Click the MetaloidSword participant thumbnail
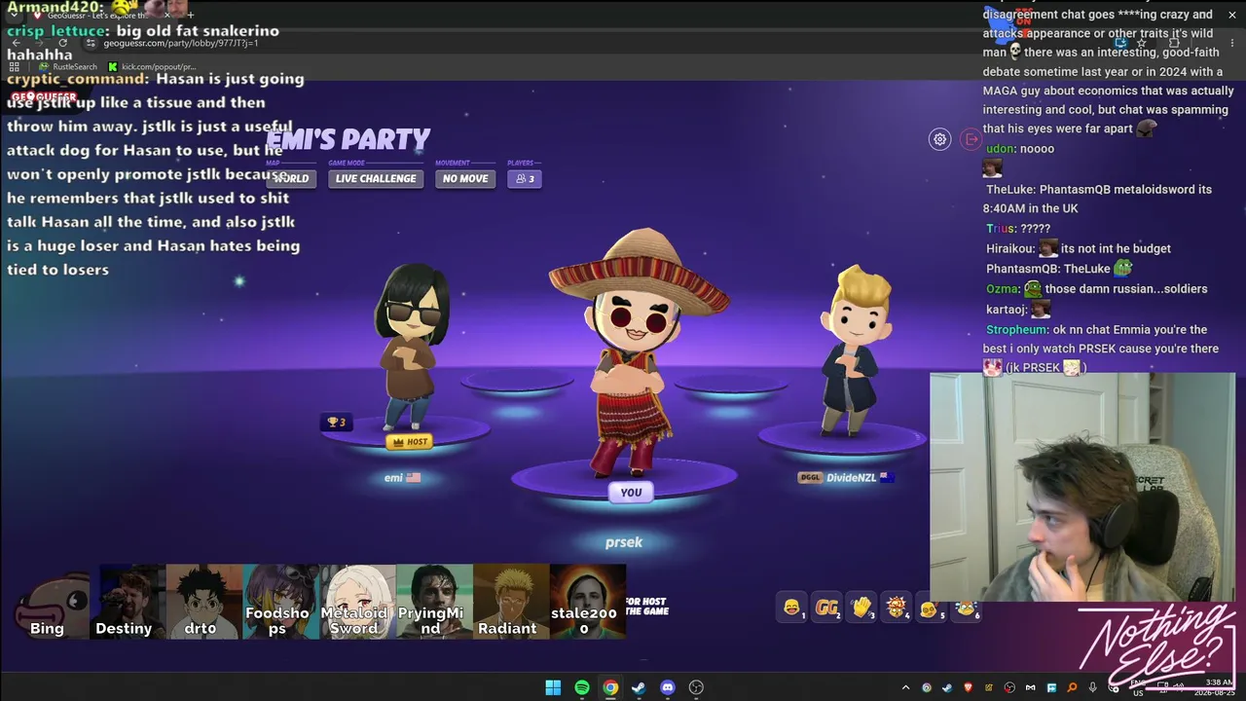 coord(357,602)
